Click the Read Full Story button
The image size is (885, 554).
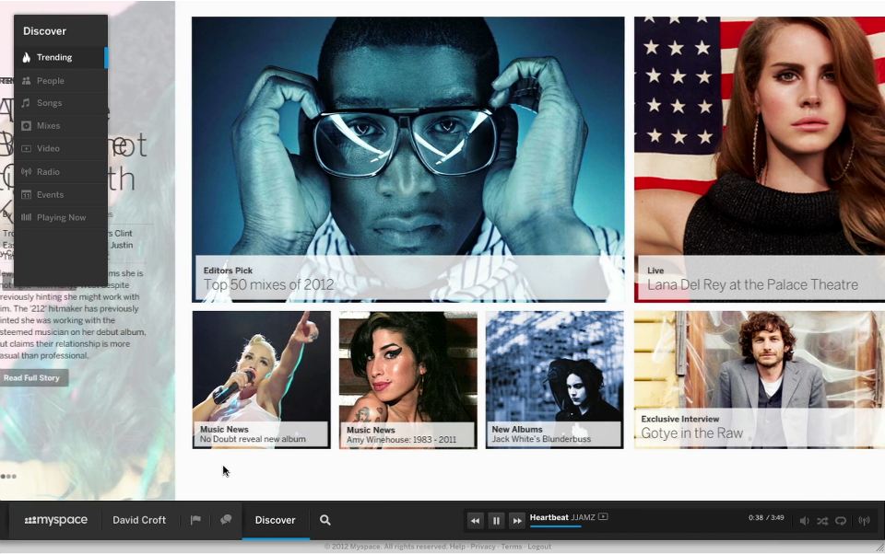33,377
